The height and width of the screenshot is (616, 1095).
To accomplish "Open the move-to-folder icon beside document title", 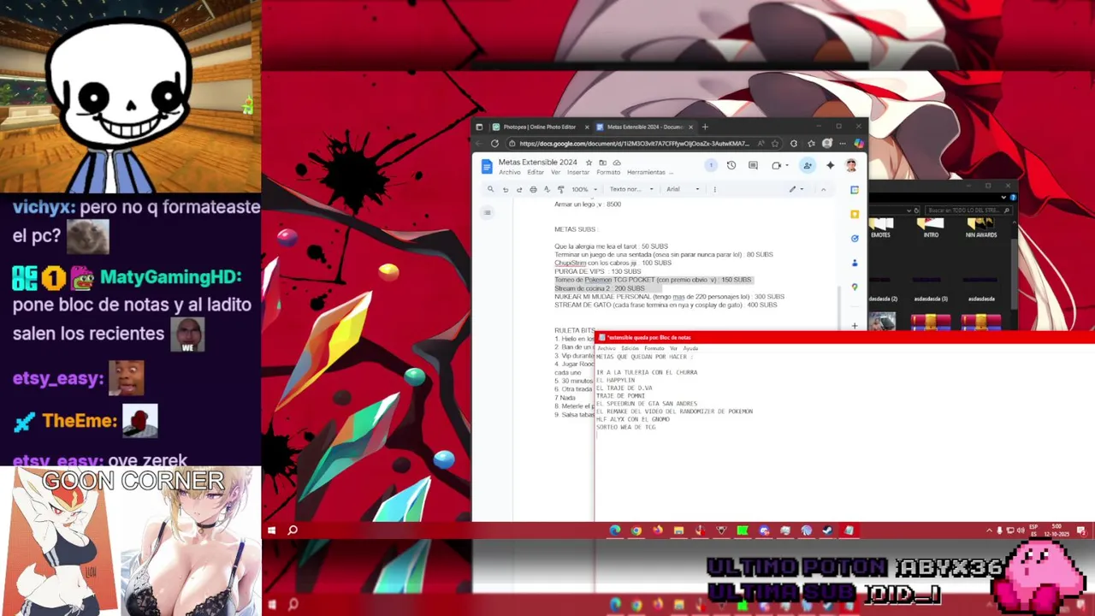I will click(x=603, y=163).
